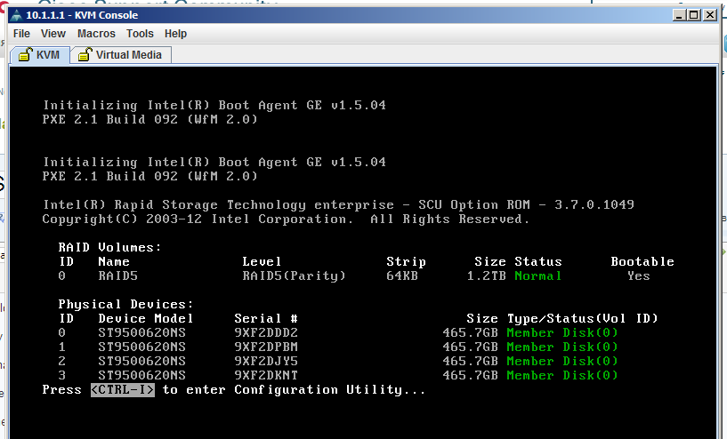The image size is (727, 439).
Task: Click the KVM tab padlock icon
Action: coord(25,54)
